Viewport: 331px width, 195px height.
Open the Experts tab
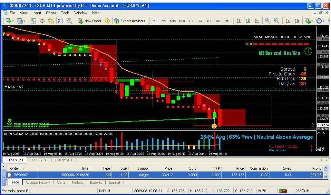[96, 182]
